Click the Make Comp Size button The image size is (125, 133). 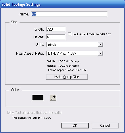pos(67,77)
